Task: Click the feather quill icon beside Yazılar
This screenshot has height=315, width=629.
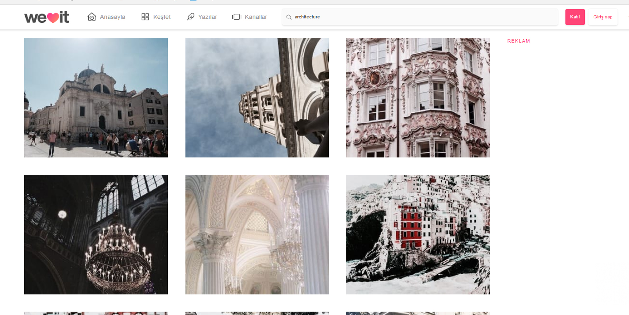Action: pos(191,17)
